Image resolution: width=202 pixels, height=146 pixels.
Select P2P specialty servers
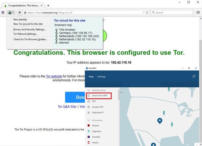94,101
